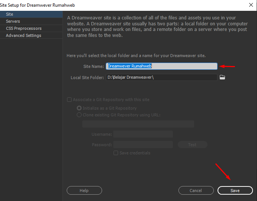Enable Associate a Git Repository checkbox
The image size is (257, 201).
[x=69, y=100]
